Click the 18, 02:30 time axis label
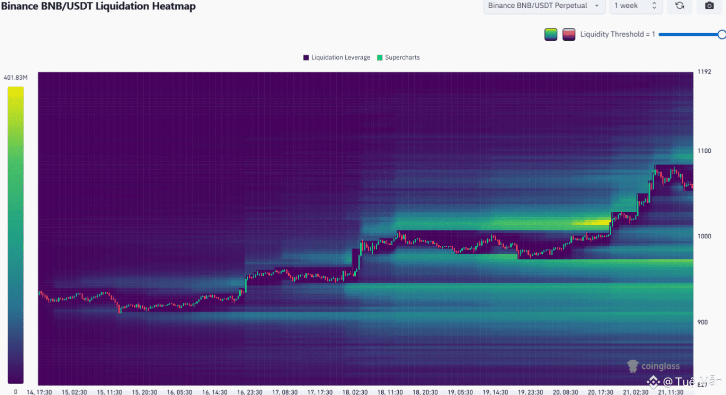 (355, 392)
